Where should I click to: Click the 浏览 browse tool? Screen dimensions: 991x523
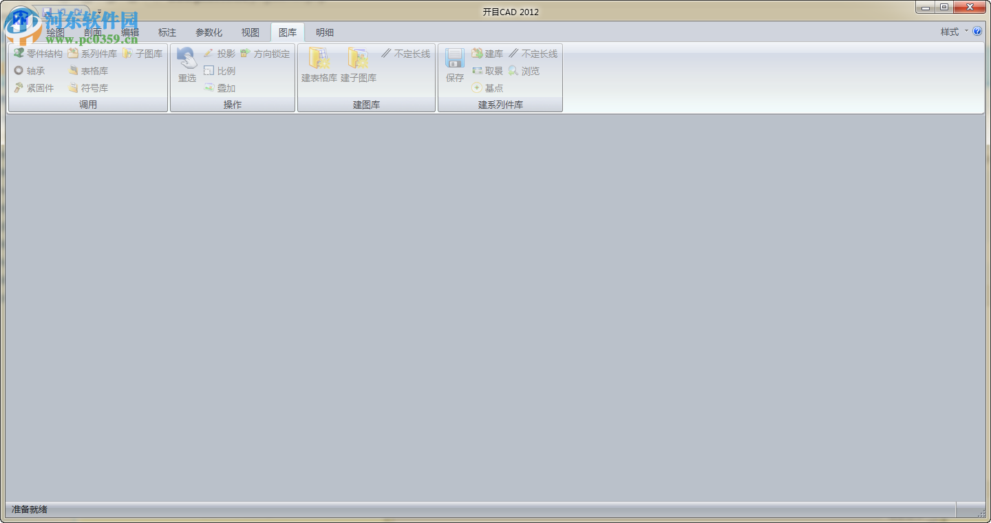point(524,71)
